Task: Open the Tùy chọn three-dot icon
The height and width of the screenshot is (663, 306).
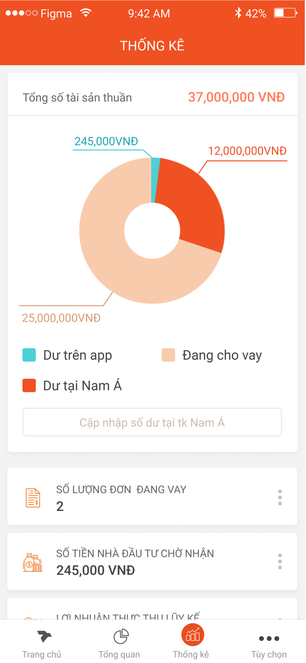Action: (269, 638)
